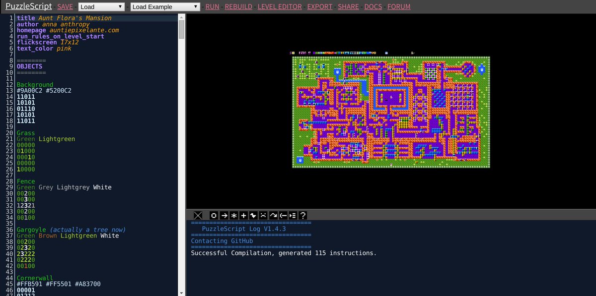Visit the FORUM link
The width and height of the screenshot is (596, 296).
point(399,7)
